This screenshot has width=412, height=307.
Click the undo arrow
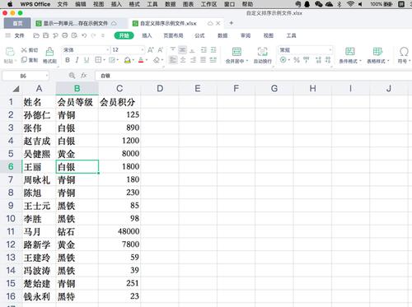tap(84, 35)
